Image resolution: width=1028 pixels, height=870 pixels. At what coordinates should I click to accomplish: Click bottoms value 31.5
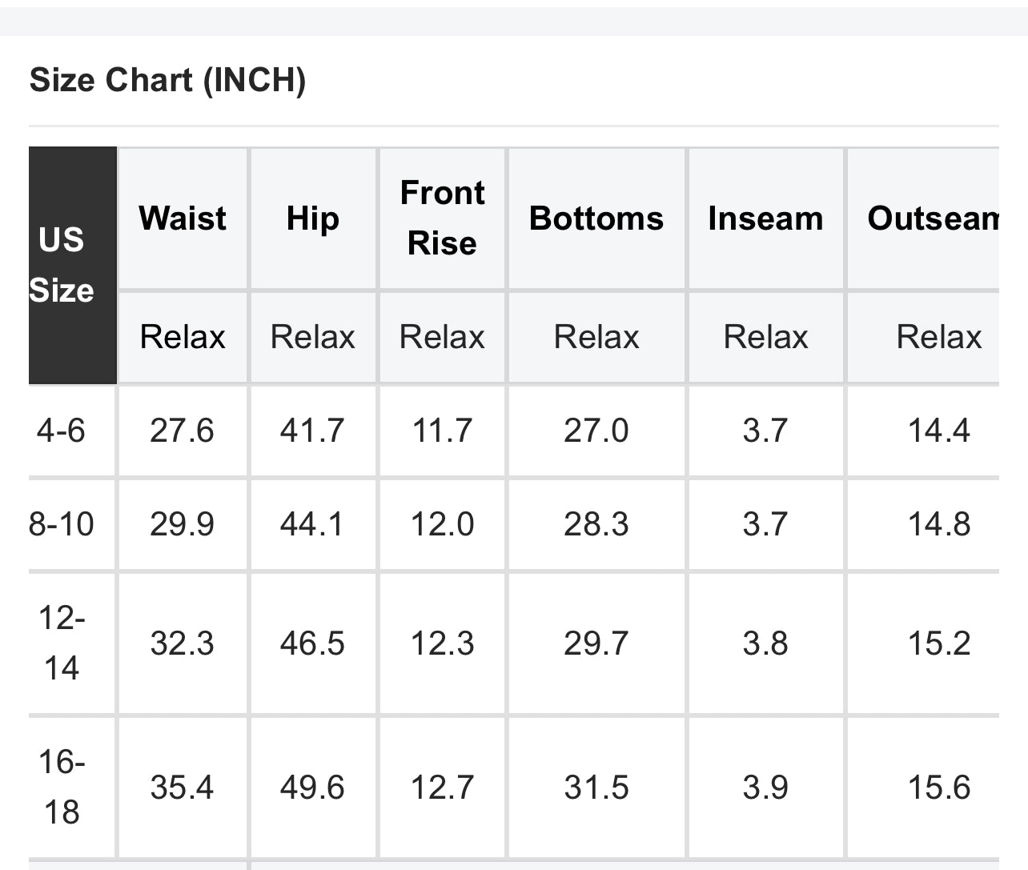[596, 787]
